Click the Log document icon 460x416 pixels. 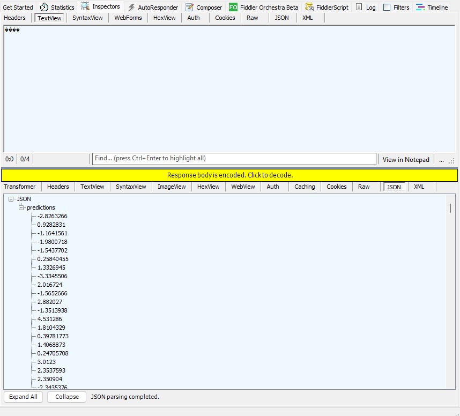(x=360, y=8)
